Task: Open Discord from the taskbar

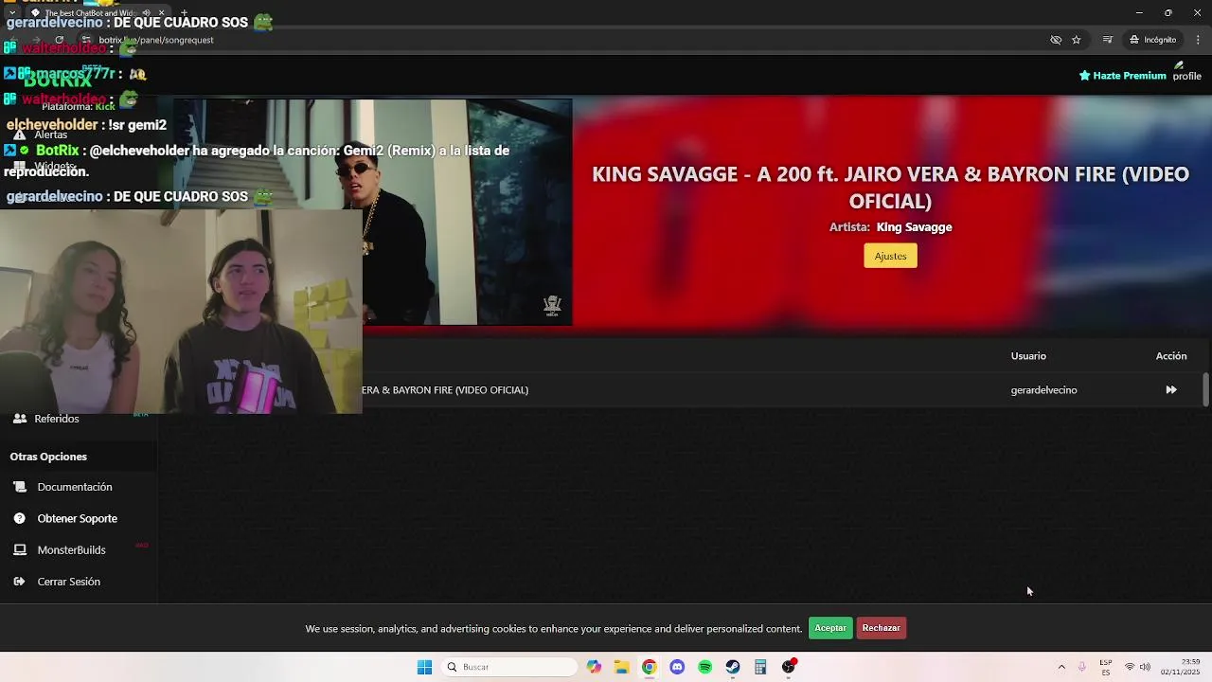Action: (x=677, y=667)
